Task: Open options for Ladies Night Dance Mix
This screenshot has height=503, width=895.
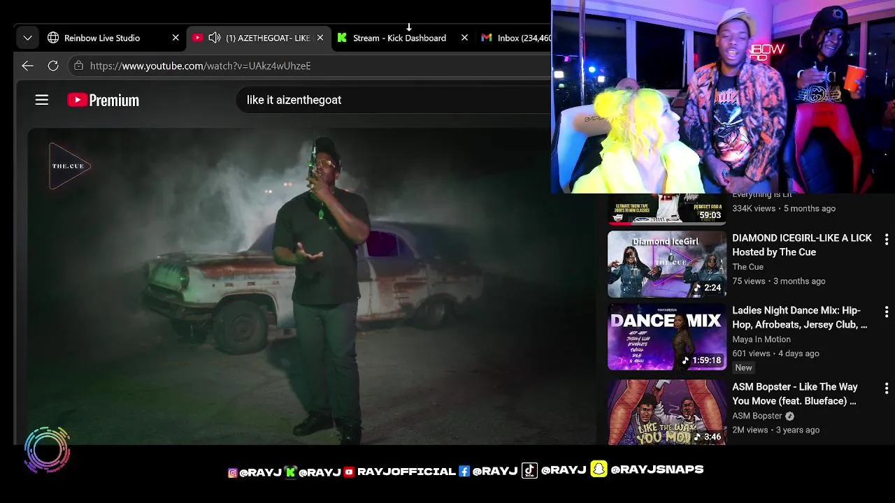Action: (x=886, y=312)
